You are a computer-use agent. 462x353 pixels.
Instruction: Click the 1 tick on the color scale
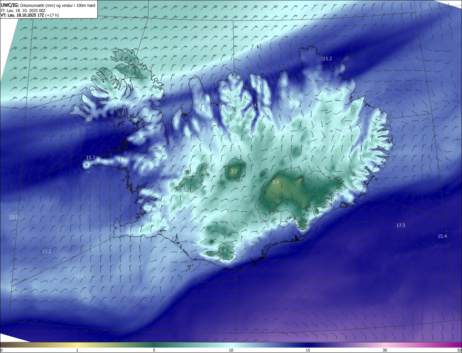click(77, 350)
